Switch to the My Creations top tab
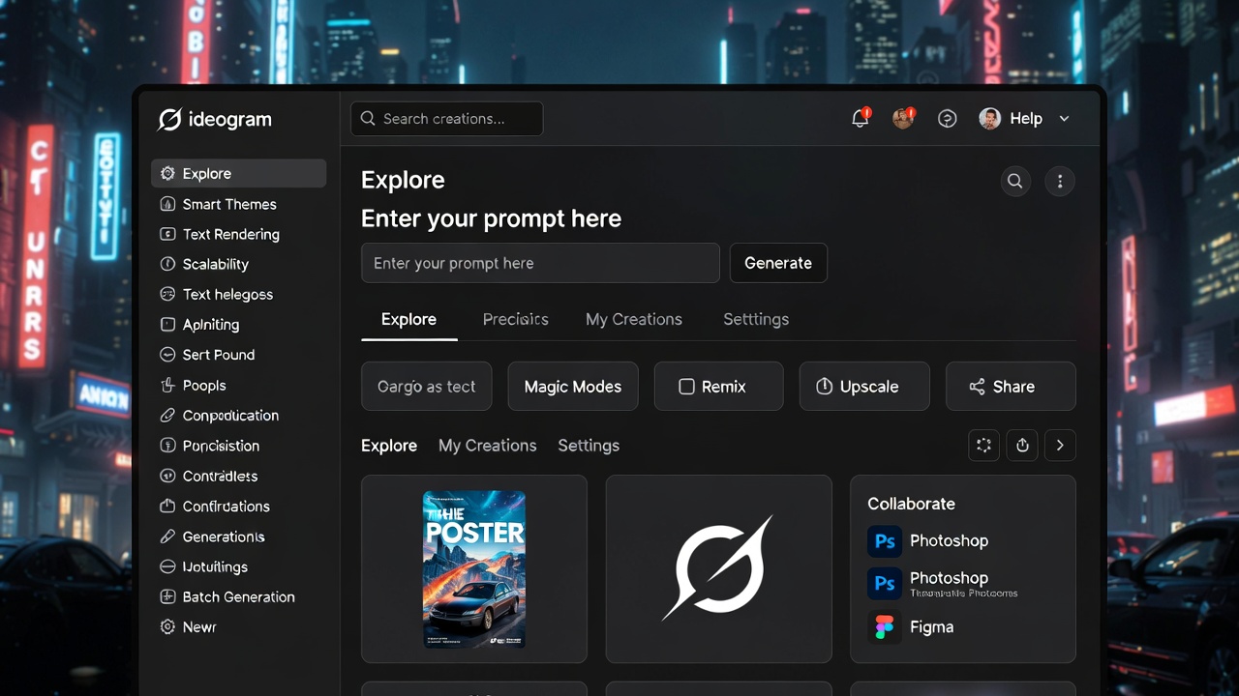 pos(633,319)
